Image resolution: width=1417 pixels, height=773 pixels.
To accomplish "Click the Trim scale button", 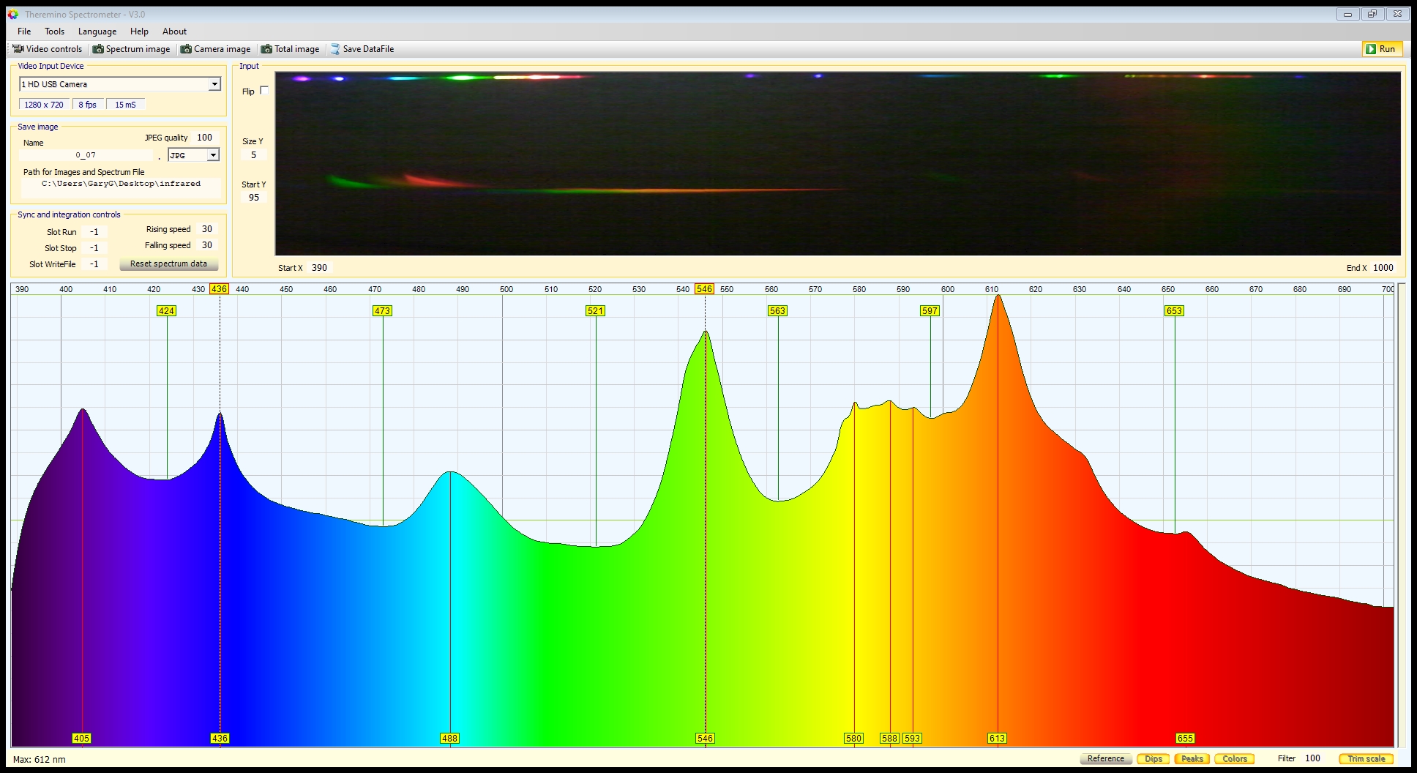I will coord(1366,758).
